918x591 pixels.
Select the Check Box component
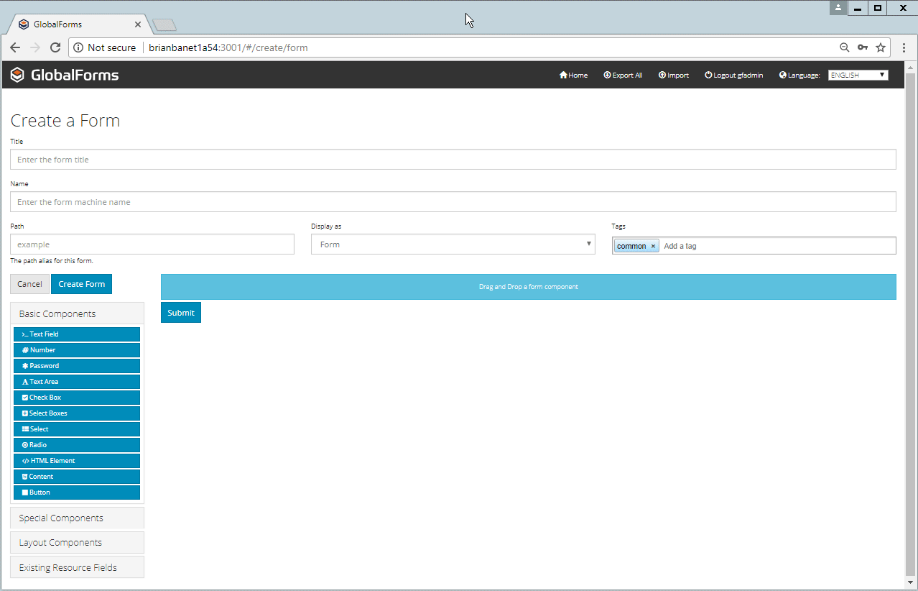coord(76,398)
